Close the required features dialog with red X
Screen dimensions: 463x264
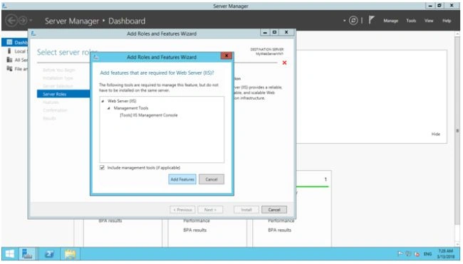click(x=227, y=56)
